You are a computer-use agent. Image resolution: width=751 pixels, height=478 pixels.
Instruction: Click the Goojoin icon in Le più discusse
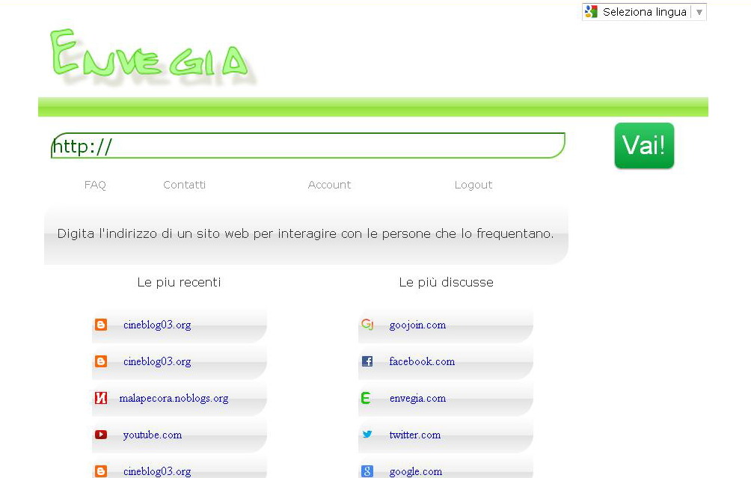367,325
